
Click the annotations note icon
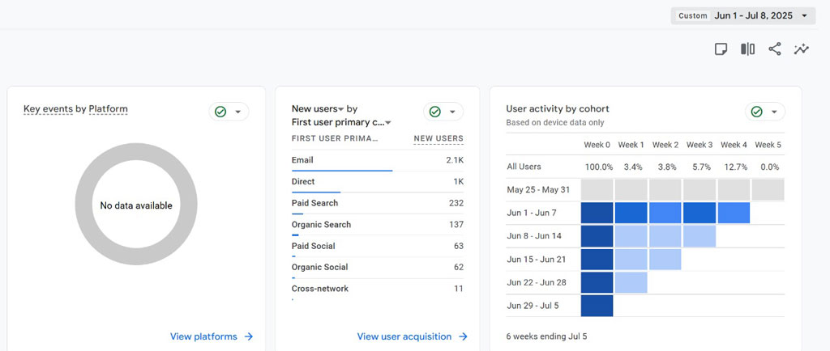[x=721, y=49]
